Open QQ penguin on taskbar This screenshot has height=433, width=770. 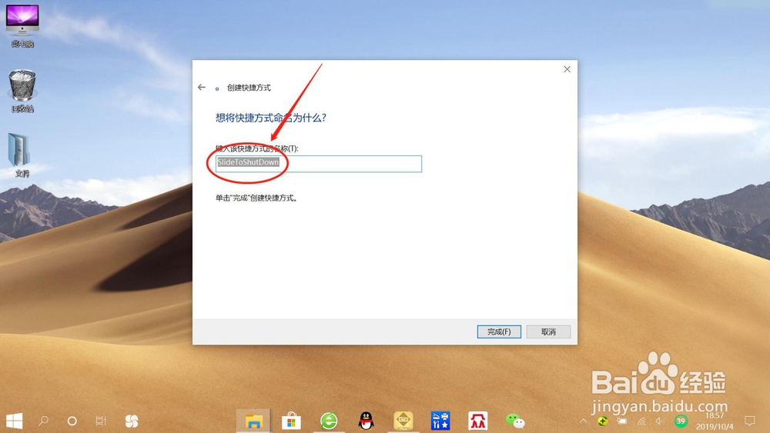pos(366,421)
